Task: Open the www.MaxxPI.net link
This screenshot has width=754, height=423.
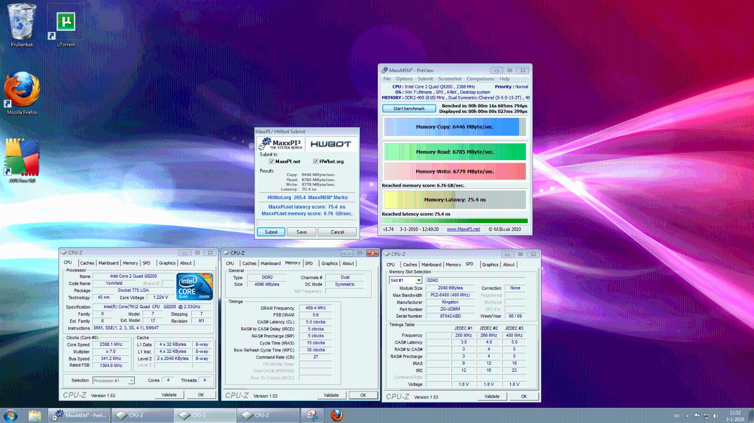Action: coord(463,229)
